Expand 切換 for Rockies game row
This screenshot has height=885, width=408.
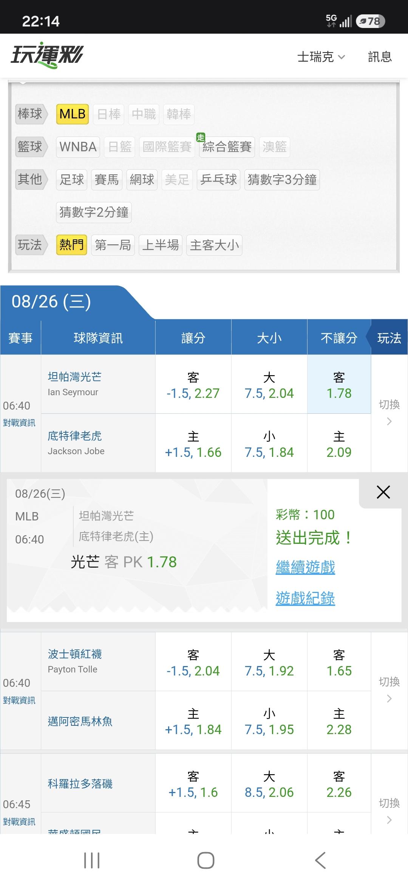[389, 811]
